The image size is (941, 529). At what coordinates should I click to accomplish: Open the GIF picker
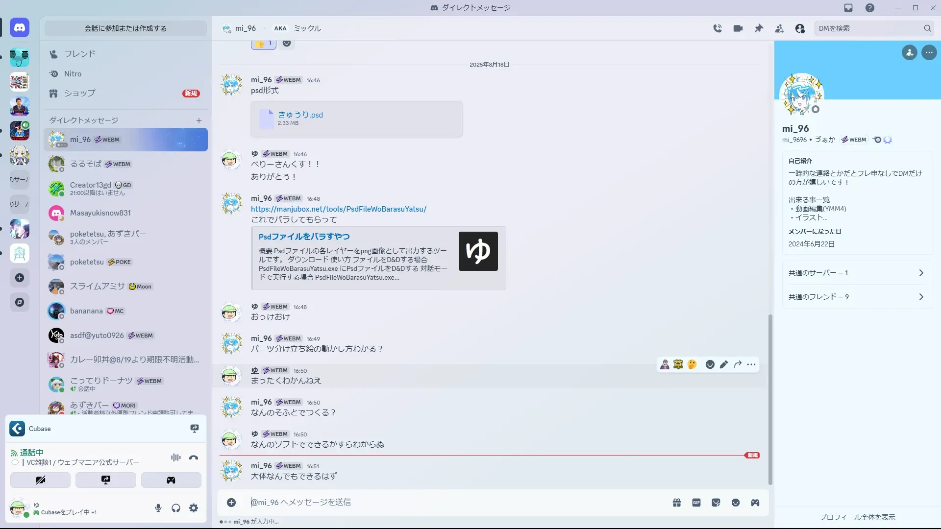[x=696, y=503]
